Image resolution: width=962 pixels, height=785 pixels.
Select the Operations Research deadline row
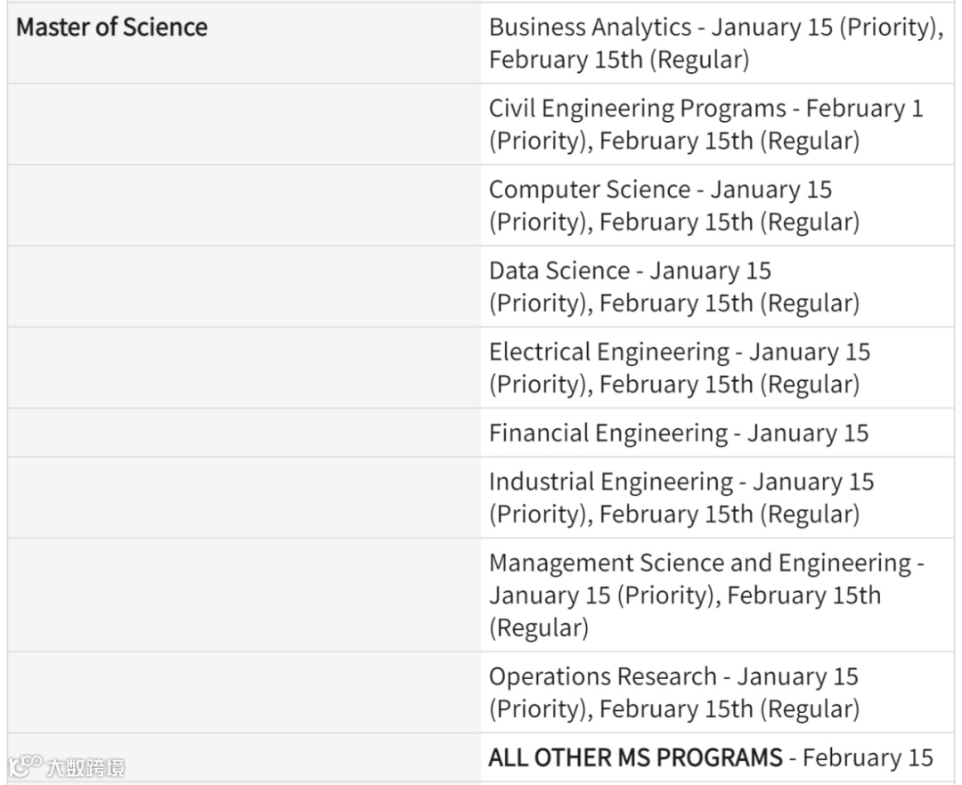(673, 692)
